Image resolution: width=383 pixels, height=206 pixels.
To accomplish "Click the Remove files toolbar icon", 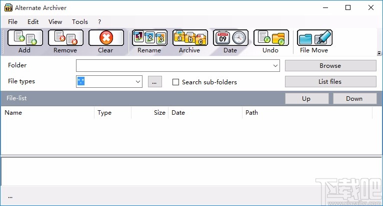I will [x=65, y=38].
